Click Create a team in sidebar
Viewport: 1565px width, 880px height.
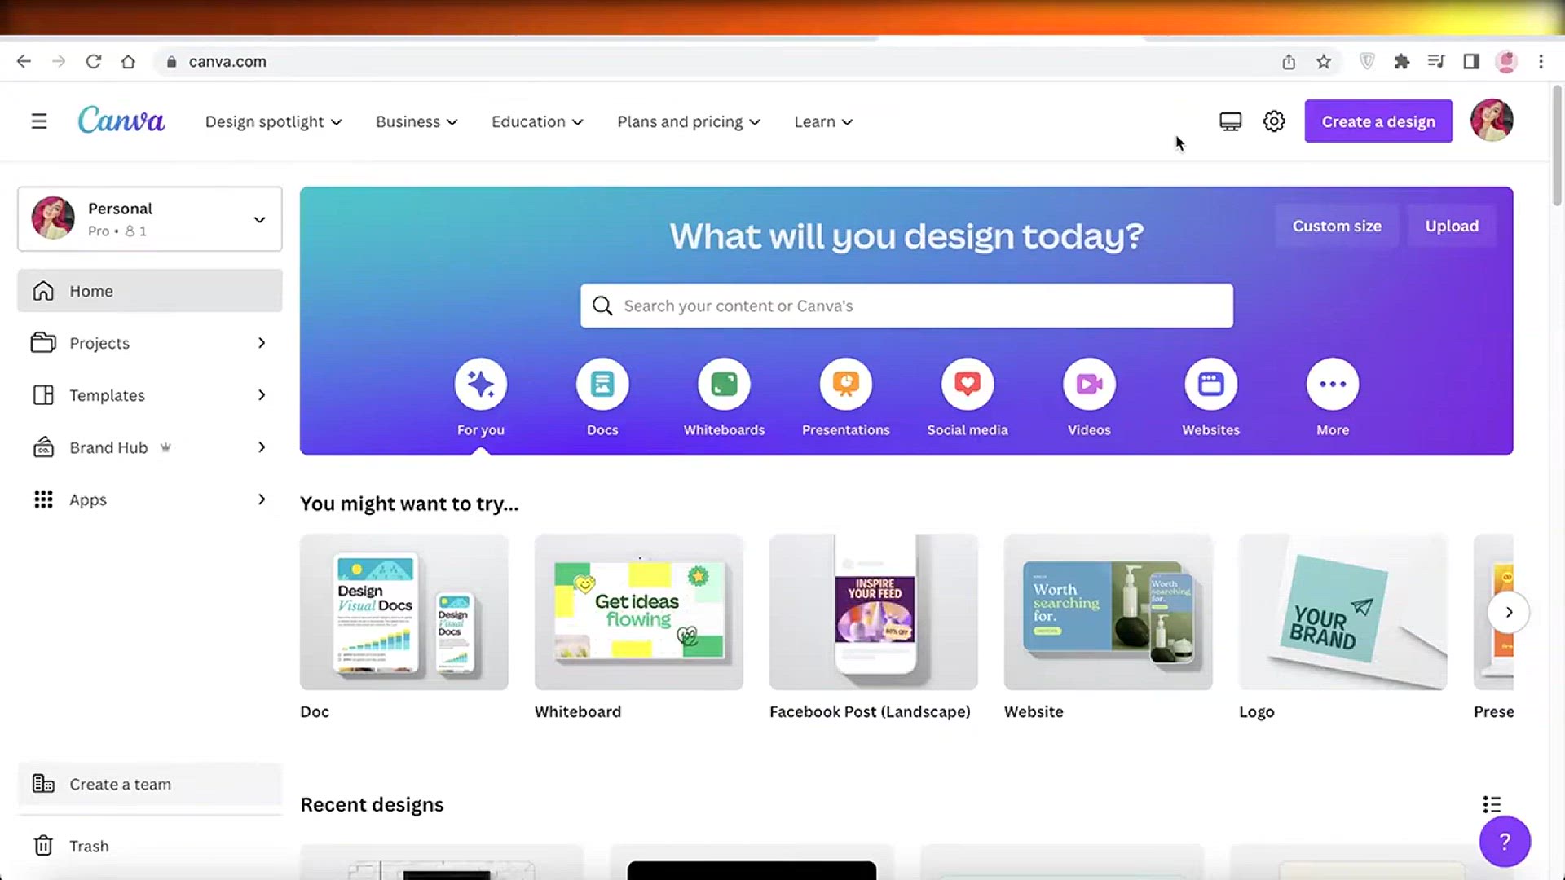(x=150, y=784)
